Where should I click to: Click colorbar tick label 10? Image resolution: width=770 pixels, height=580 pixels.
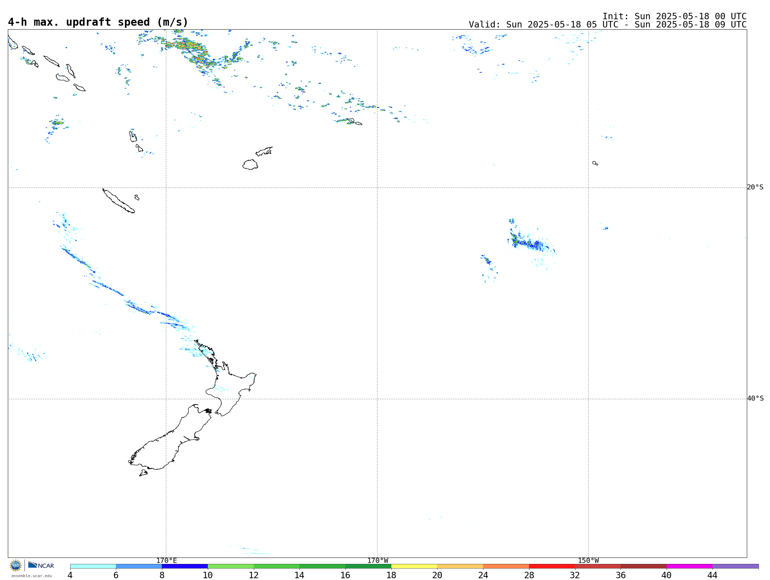pyautogui.click(x=208, y=575)
